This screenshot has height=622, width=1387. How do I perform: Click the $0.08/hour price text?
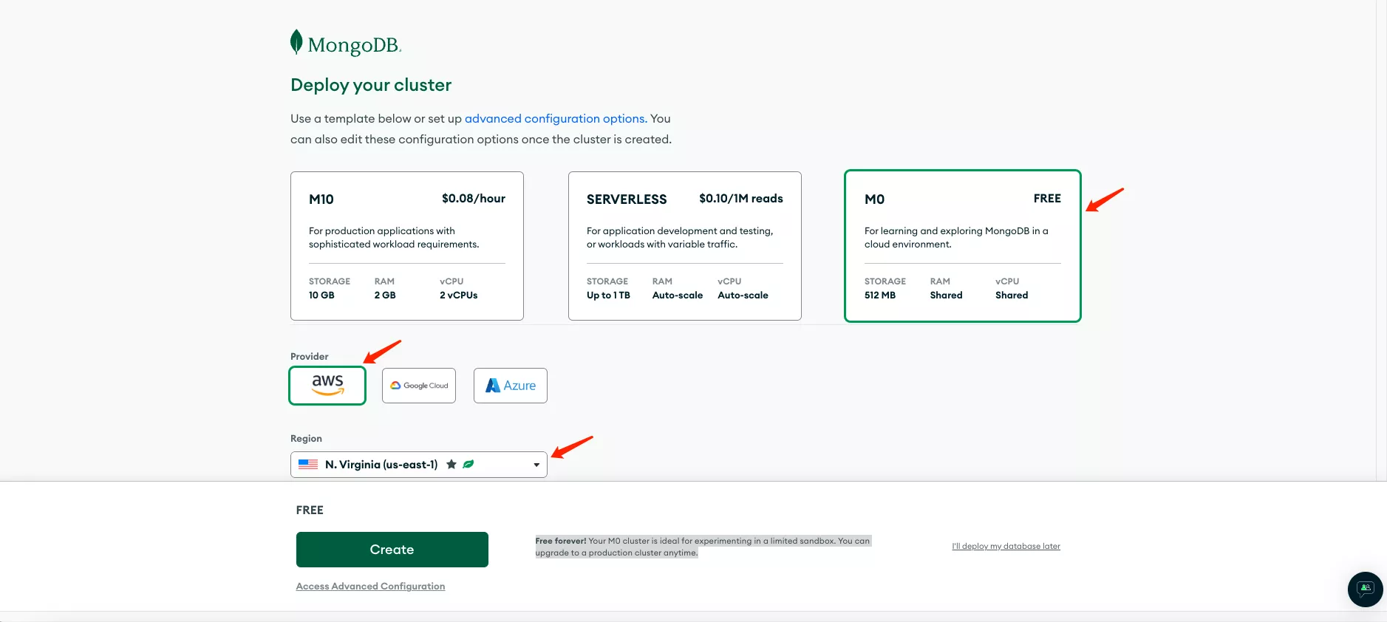click(x=474, y=199)
